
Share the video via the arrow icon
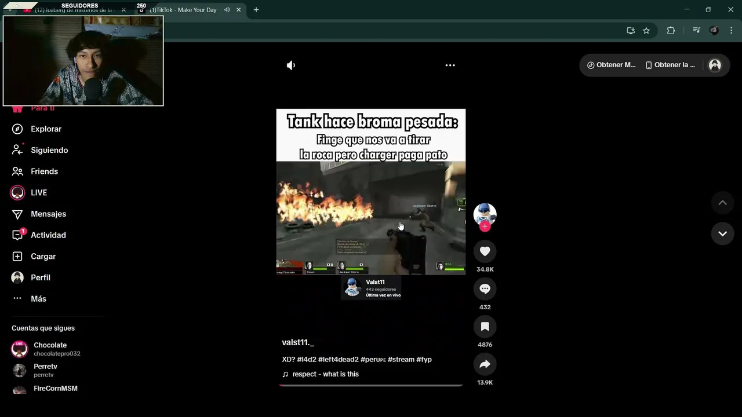[485, 364]
